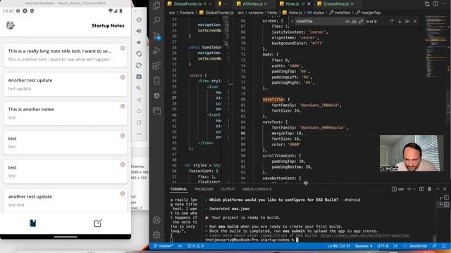451x253 pixels.
Task: Open the Search view in activity bar
Action: [156, 20]
